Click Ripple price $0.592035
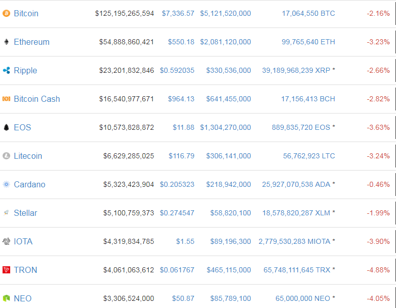The width and height of the screenshot is (396, 308). pyautogui.click(x=177, y=70)
